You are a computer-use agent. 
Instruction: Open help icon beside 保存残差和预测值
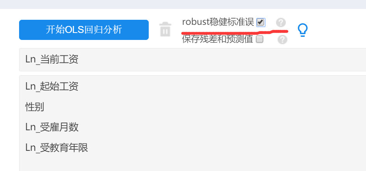282,40
